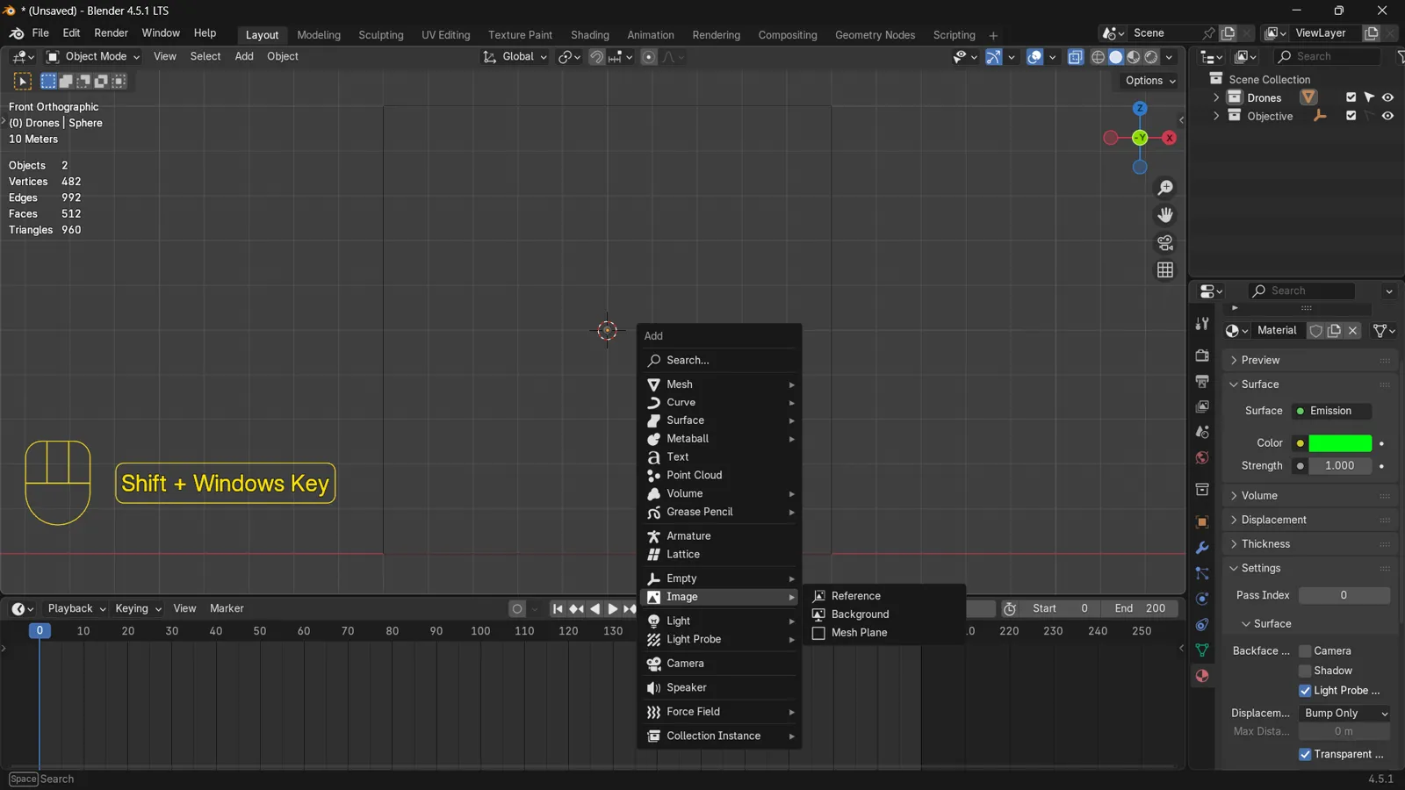Select wireframe shading mode icon
This screenshot has height=790, width=1405.
[1098, 57]
